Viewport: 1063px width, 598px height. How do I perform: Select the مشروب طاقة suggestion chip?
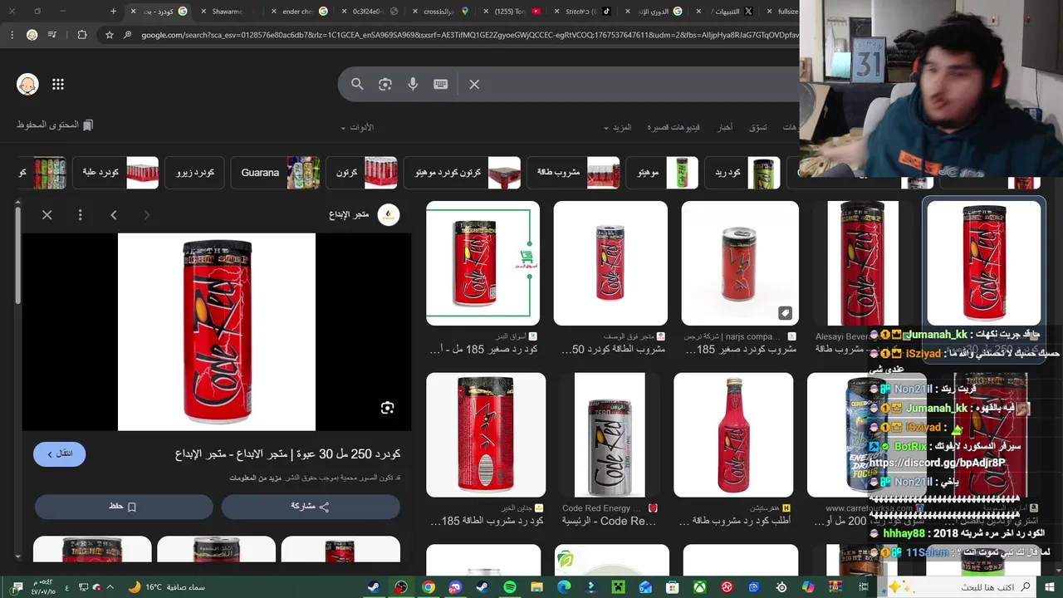click(x=574, y=173)
